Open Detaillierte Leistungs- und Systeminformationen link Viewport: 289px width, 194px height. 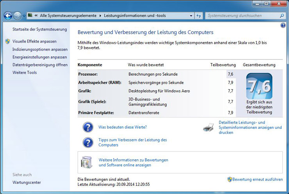click(250, 128)
